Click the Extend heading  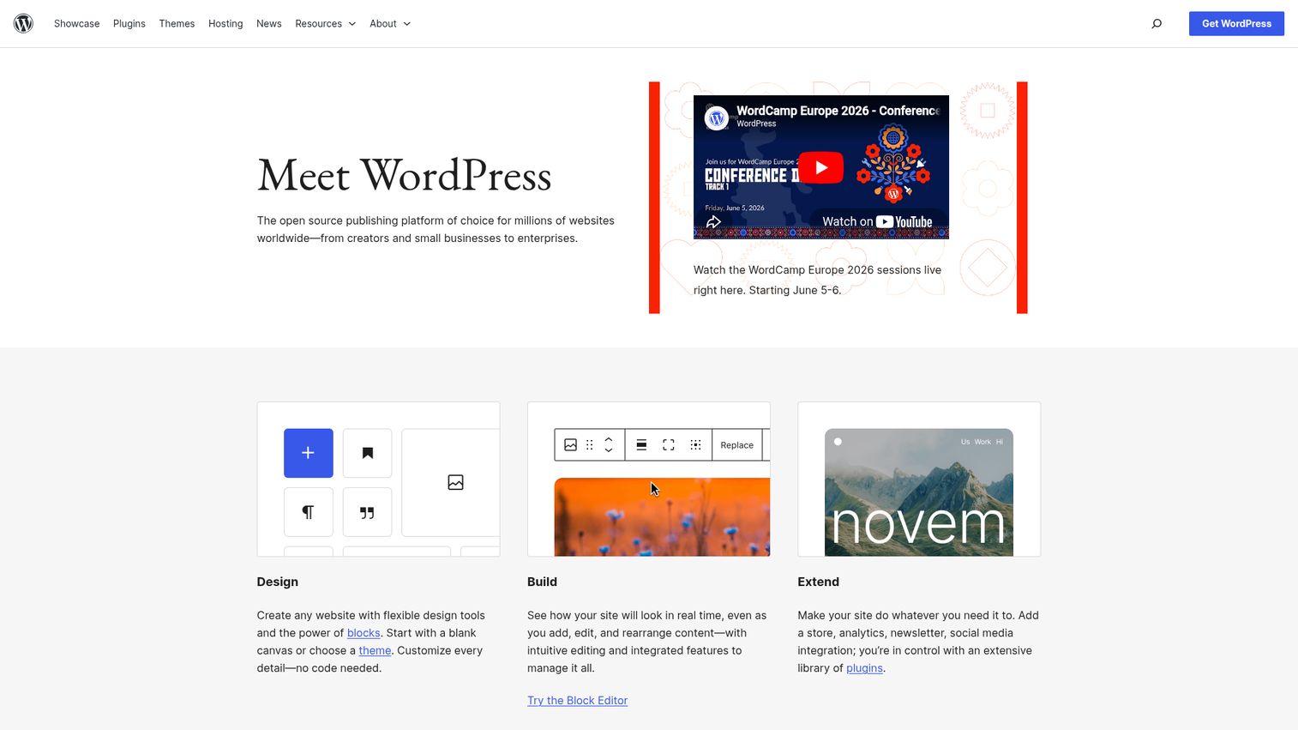click(819, 582)
